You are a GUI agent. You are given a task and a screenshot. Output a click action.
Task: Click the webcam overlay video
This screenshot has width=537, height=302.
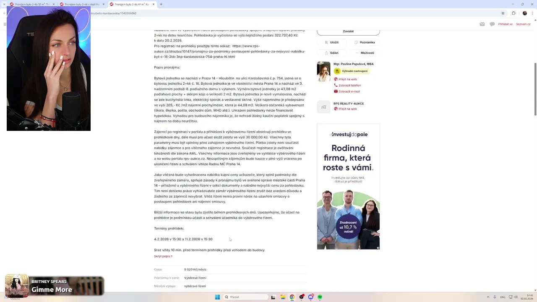(49, 68)
